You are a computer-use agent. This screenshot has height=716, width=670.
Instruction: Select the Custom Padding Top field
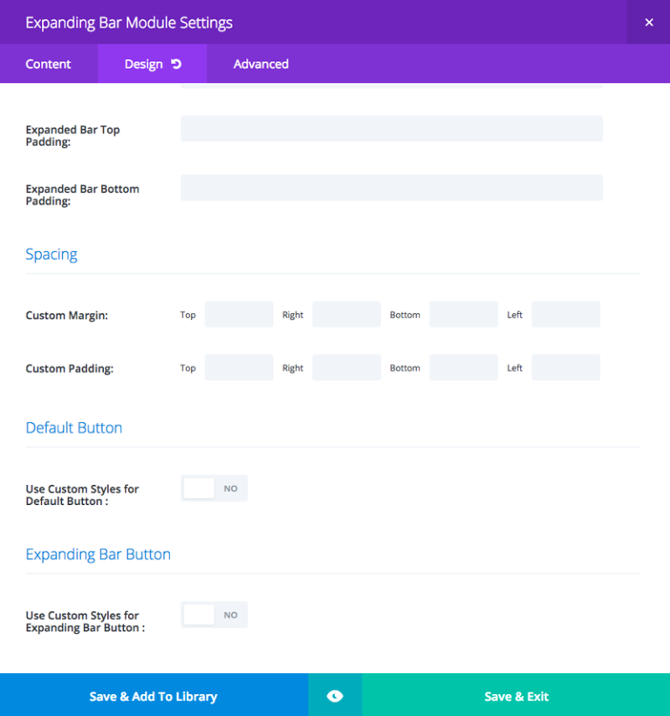point(238,368)
